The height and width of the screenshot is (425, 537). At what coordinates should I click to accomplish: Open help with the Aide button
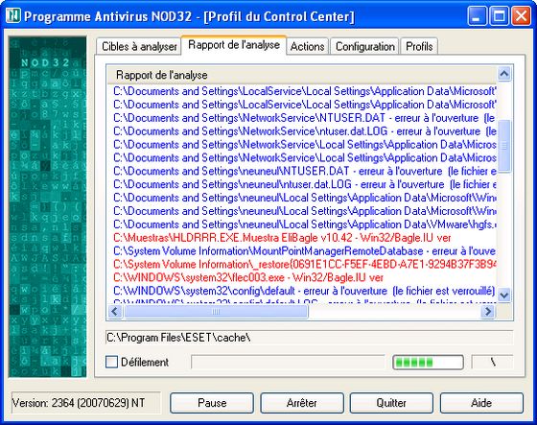(481, 403)
